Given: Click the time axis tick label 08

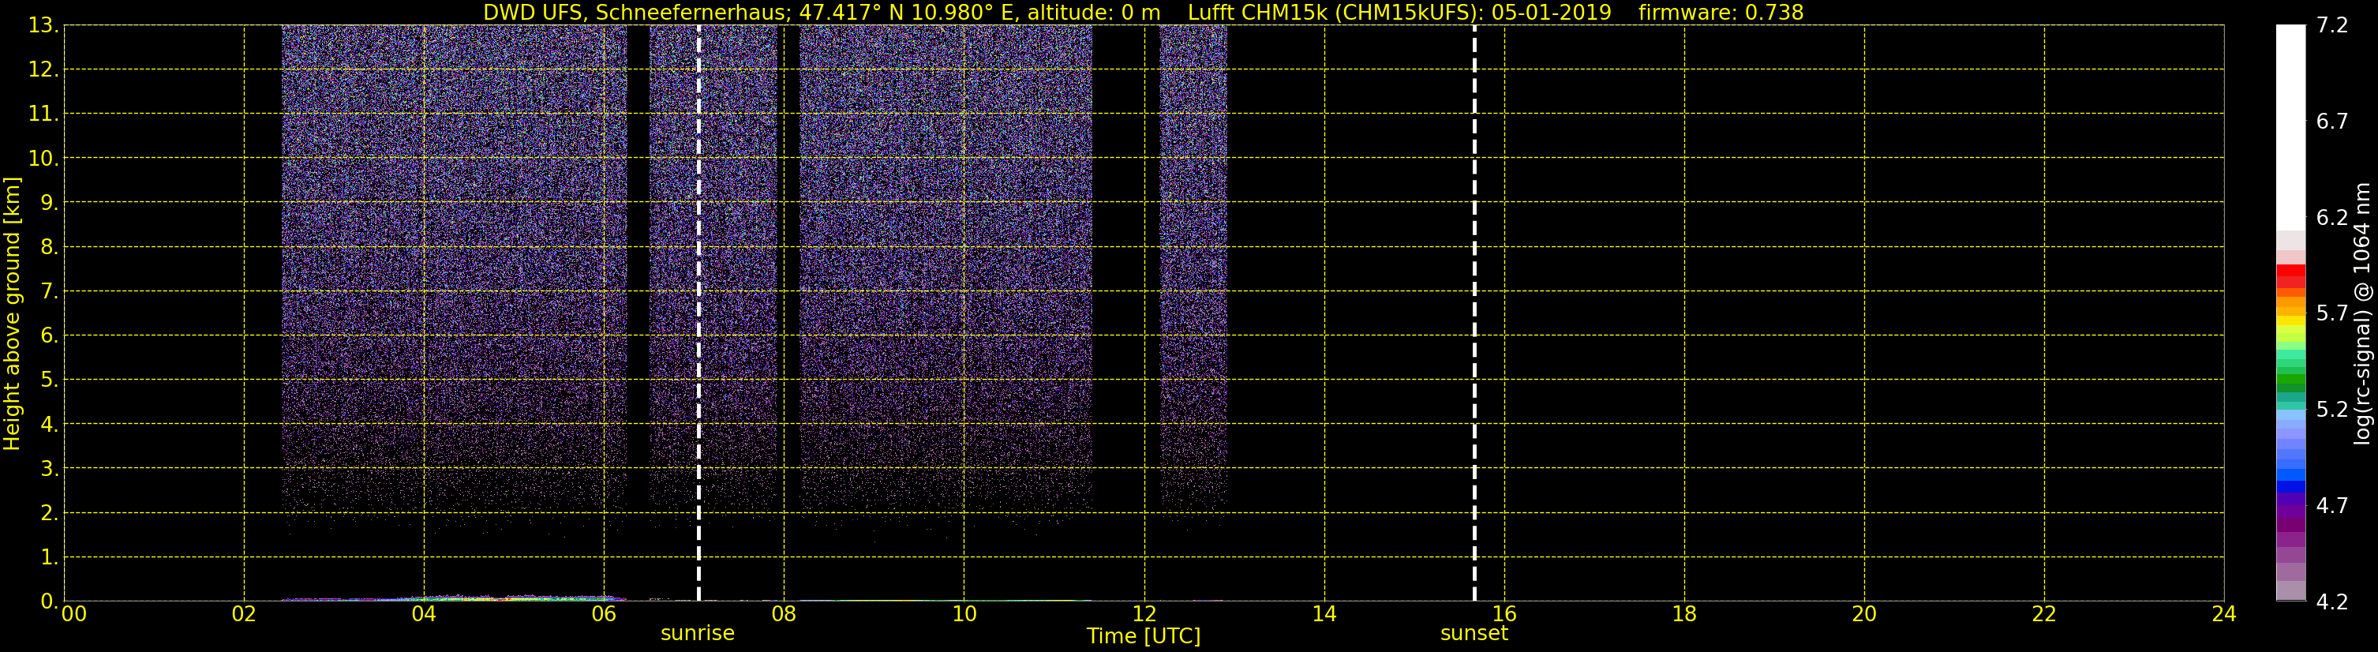Looking at the screenshot, I should point(784,614).
